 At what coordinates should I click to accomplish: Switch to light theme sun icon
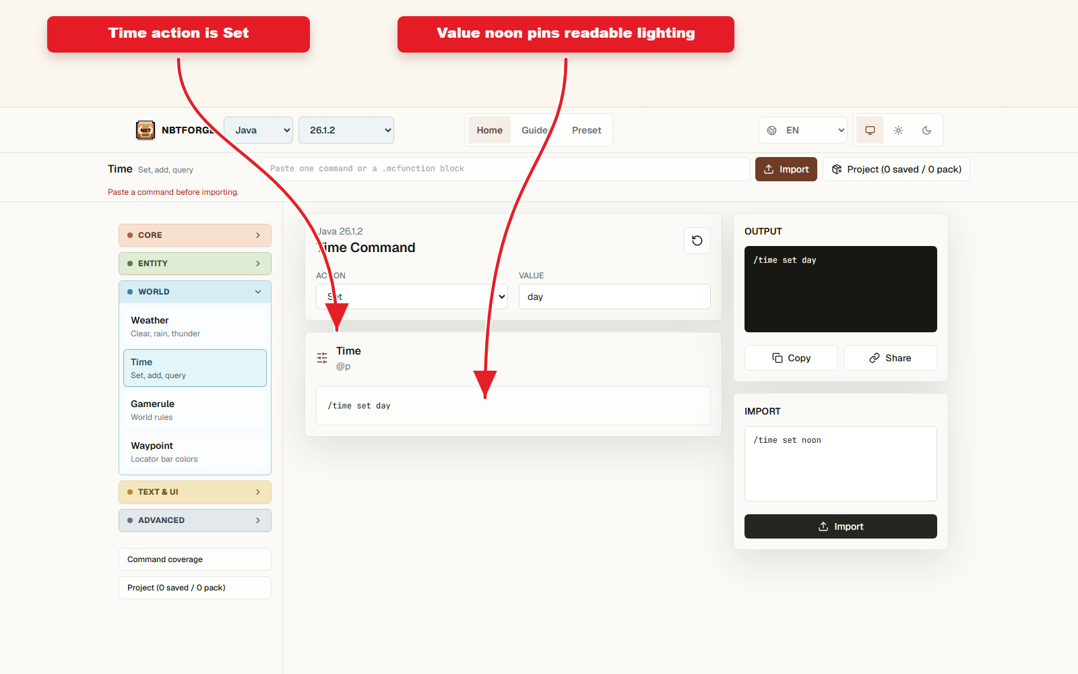898,130
